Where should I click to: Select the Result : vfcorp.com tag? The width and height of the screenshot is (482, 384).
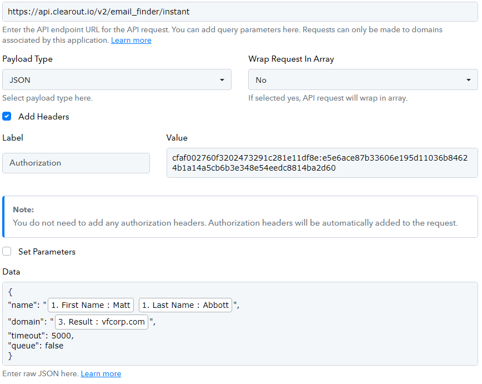tap(102, 322)
